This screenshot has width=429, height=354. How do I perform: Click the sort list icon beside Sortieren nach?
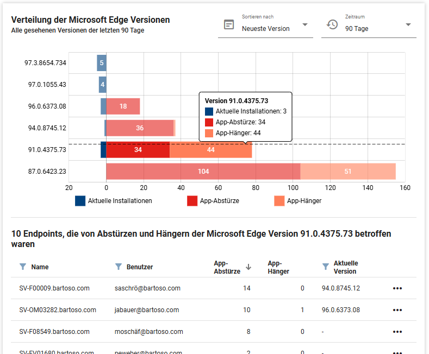[229, 25]
